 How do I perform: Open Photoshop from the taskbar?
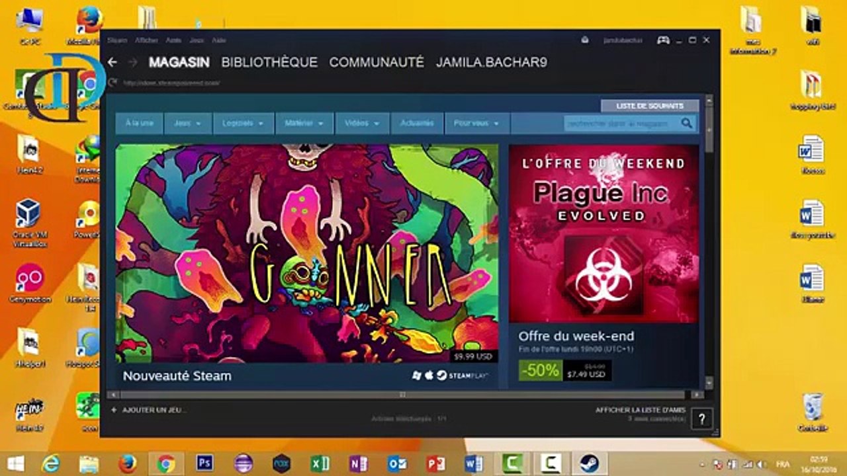(x=204, y=463)
